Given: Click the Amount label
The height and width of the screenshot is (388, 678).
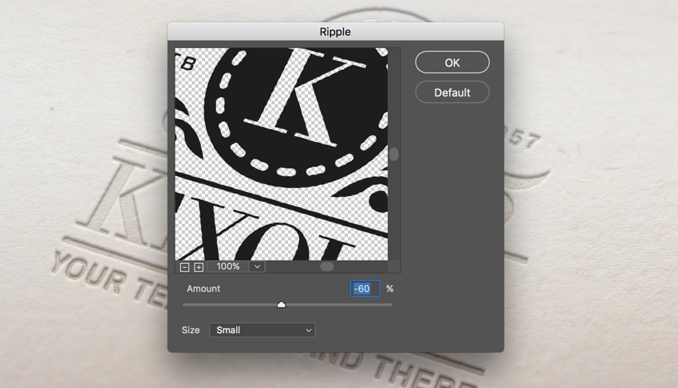Looking at the screenshot, I should coord(203,288).
